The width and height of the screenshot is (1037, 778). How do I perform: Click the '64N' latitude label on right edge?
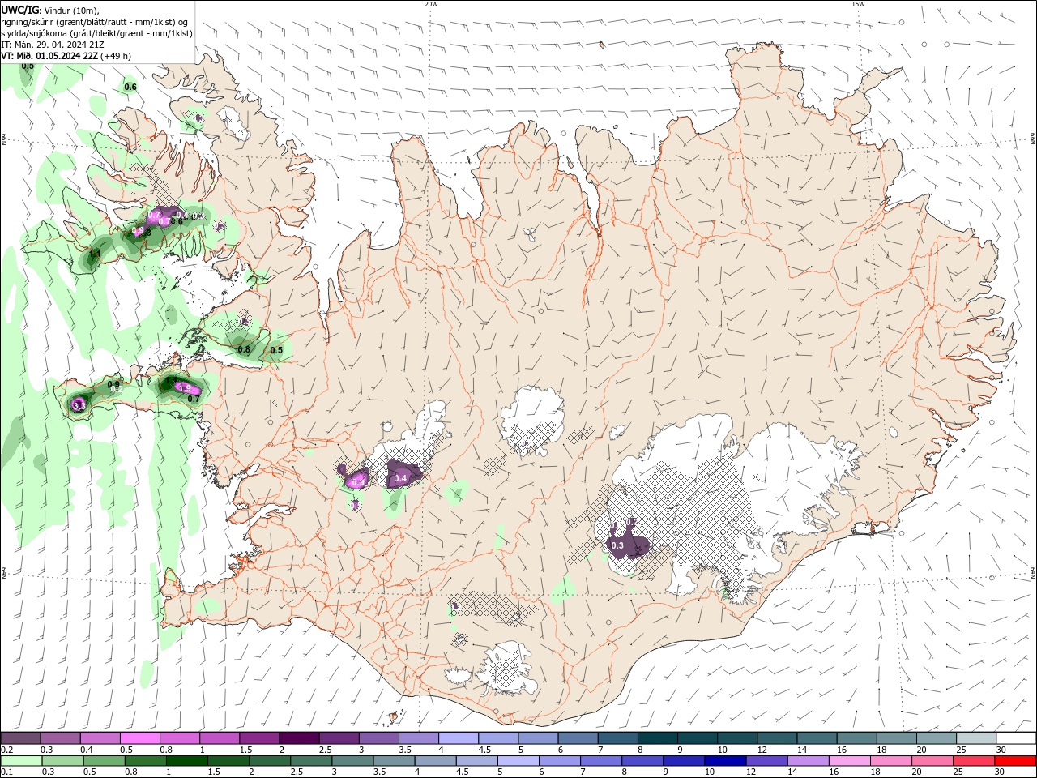click(1033, 574)
